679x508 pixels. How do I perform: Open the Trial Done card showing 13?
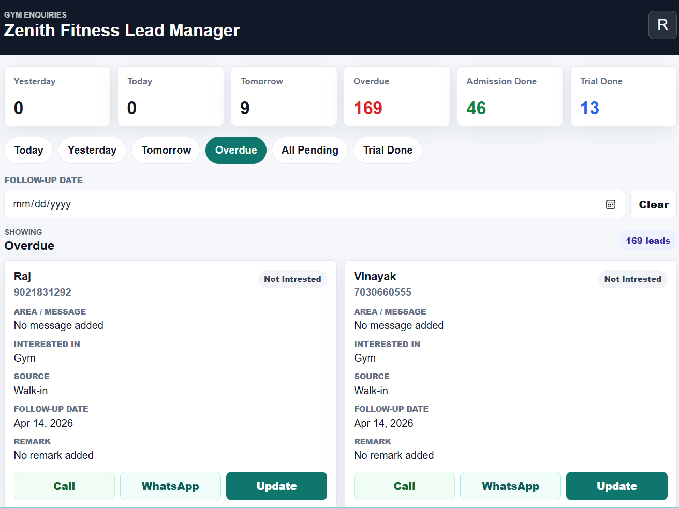click(624, 96)
